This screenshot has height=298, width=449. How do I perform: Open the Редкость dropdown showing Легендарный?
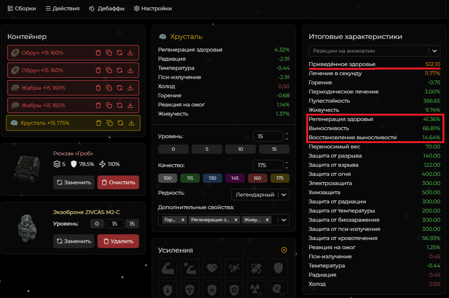260,195
